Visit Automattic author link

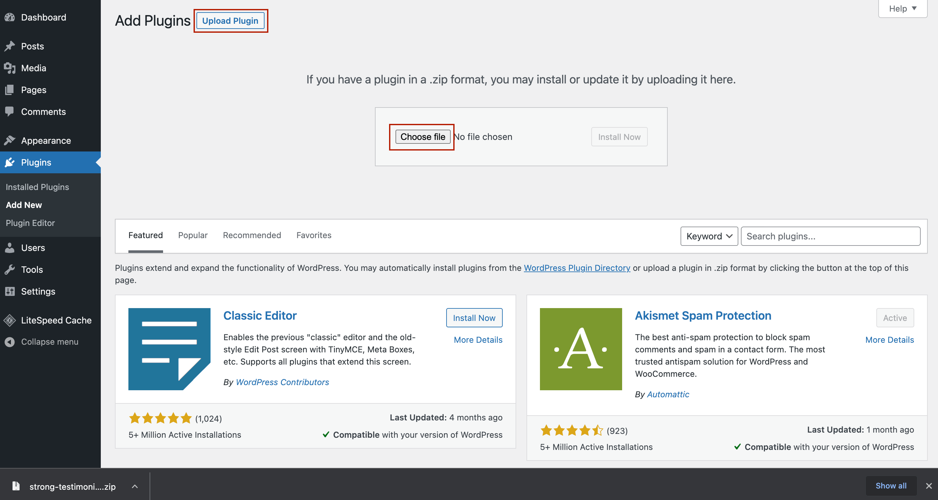668,394
